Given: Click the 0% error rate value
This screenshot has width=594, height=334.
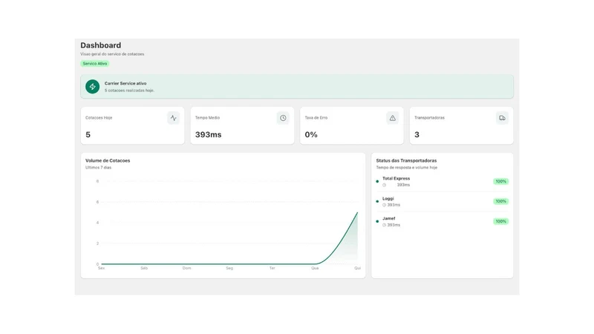Looking at the screenshot, I should (x=311, y=134).
